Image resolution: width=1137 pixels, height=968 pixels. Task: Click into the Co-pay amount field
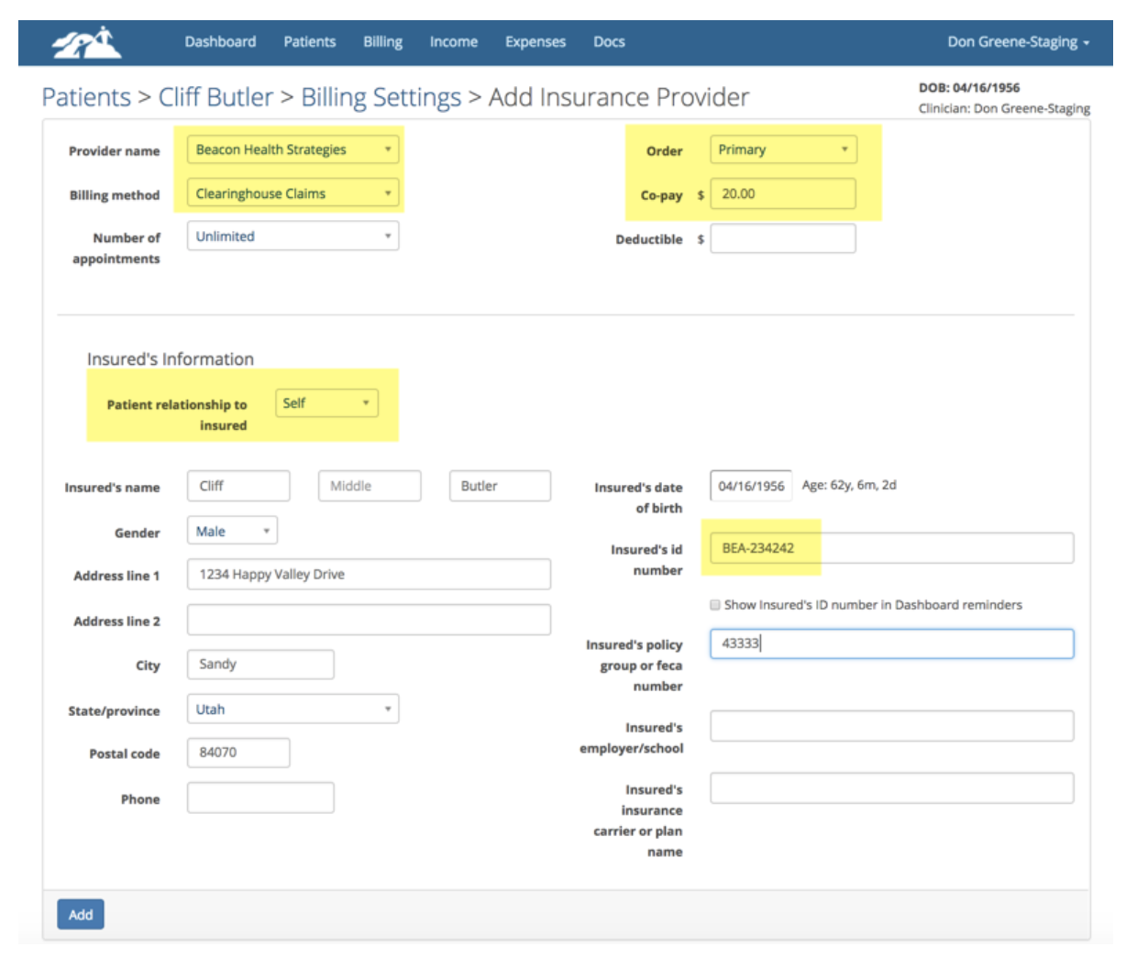[783, 194]
